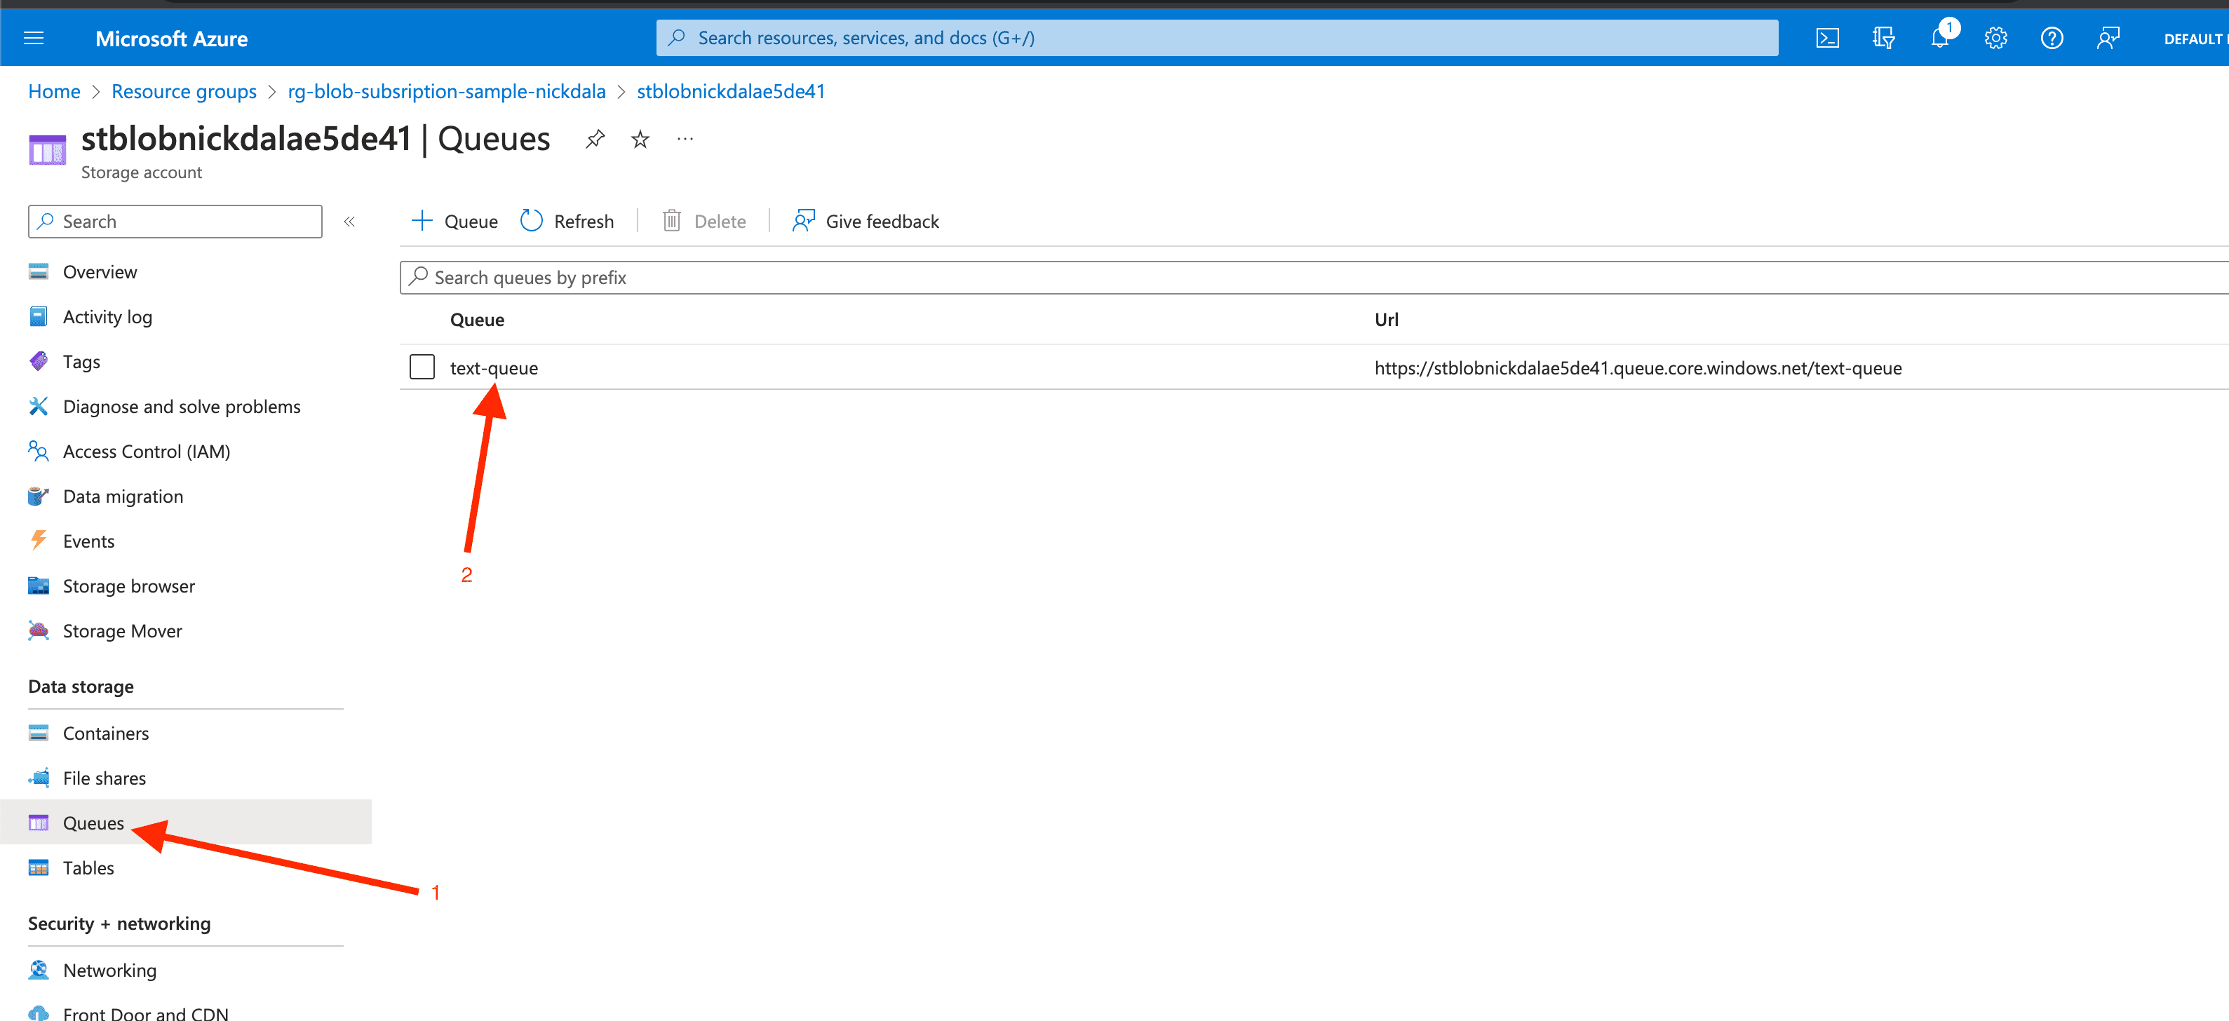Click the text-queue URL cell
Viewport: 2229px width, 1021px height.
pos(1637,367)
